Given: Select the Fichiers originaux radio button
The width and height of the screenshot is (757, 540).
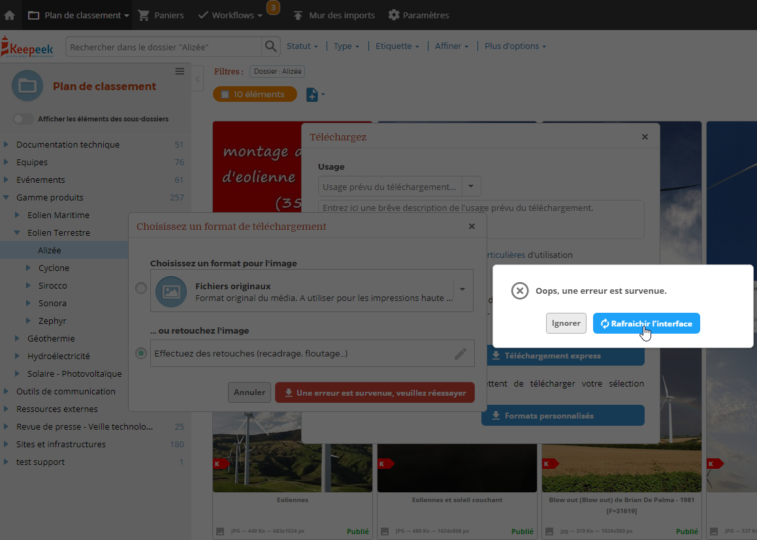Looking at the screenshot, I should pos(141,288).
